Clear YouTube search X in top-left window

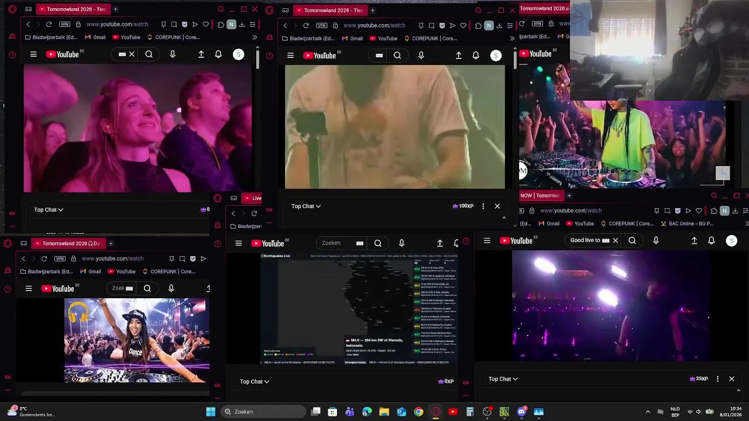click(132, 54)
